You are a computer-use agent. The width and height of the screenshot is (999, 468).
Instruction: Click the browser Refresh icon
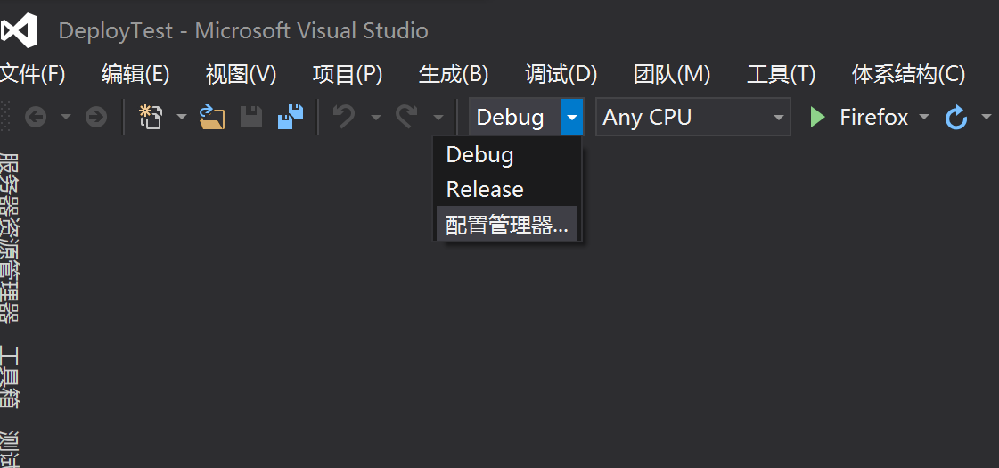point(956,117)
